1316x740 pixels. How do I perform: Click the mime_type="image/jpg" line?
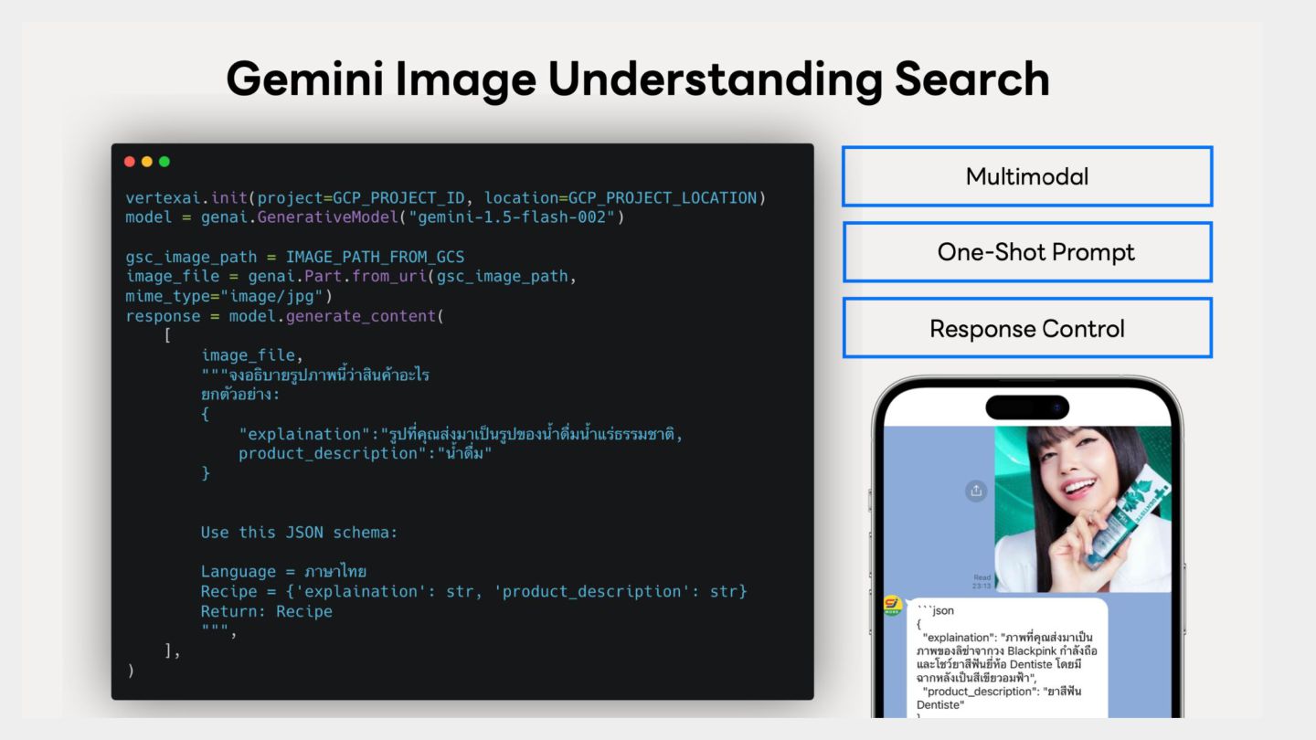click(229, 297)
